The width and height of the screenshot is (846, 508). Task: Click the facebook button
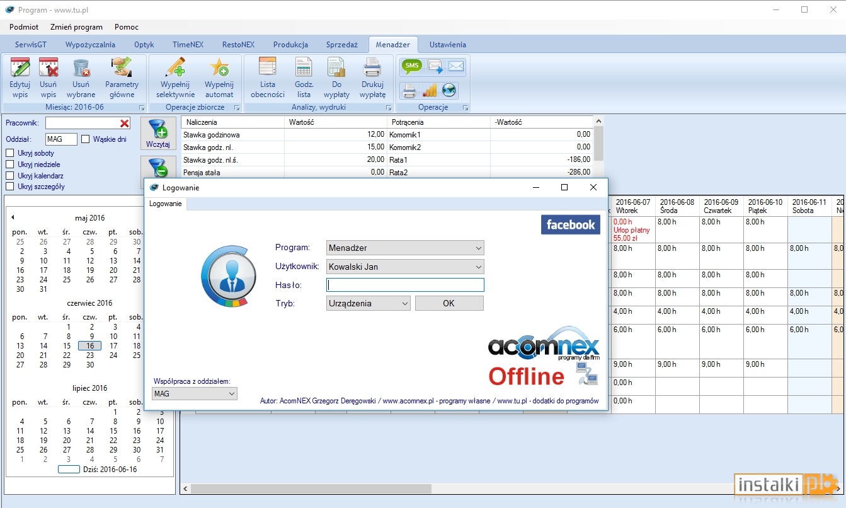pyautogui.click(x=571, y=225)
